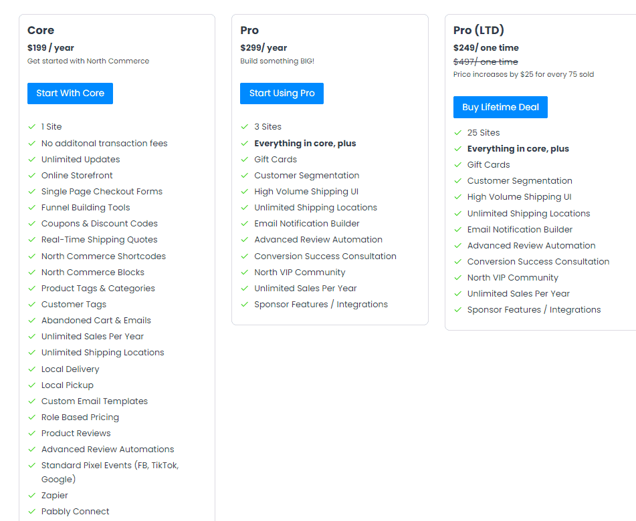
Task: Click the checkmark beside "Customer Segmentation" under Pro
Action: click(244, 175)
